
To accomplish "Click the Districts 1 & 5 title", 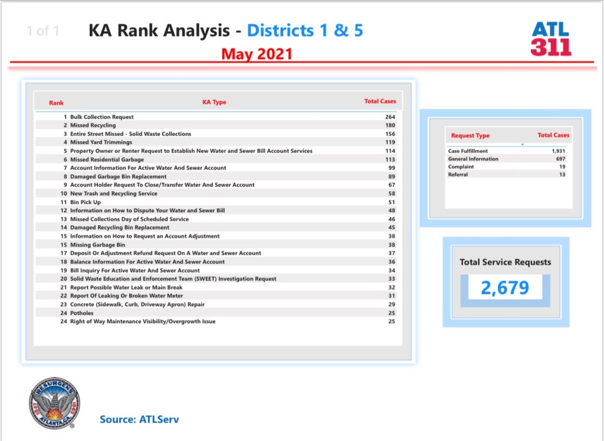I will [305, 31].
